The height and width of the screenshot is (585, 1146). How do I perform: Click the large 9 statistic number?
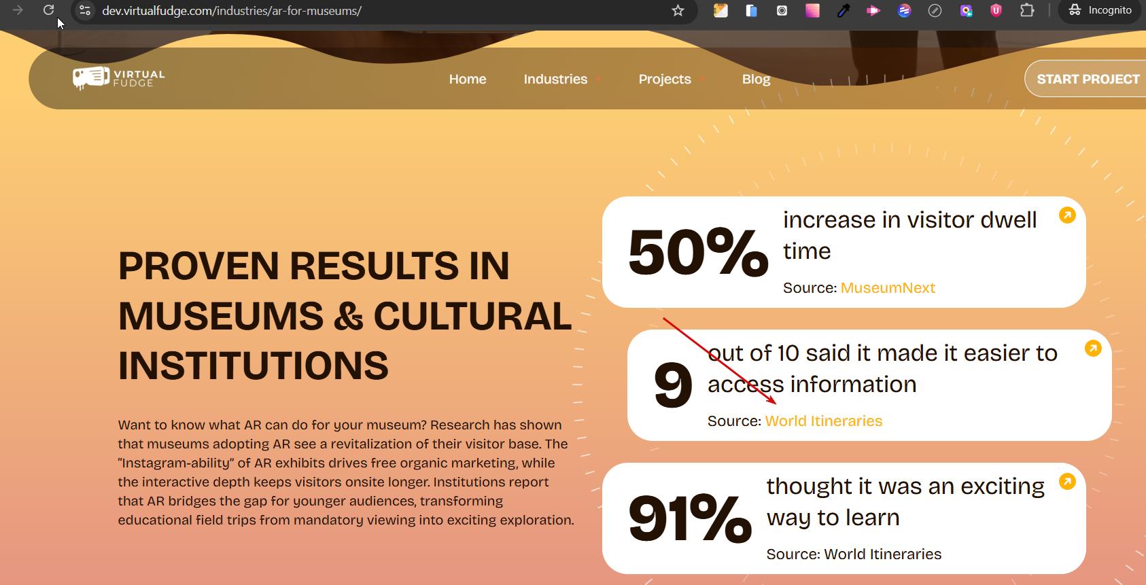tap(673, 385)
